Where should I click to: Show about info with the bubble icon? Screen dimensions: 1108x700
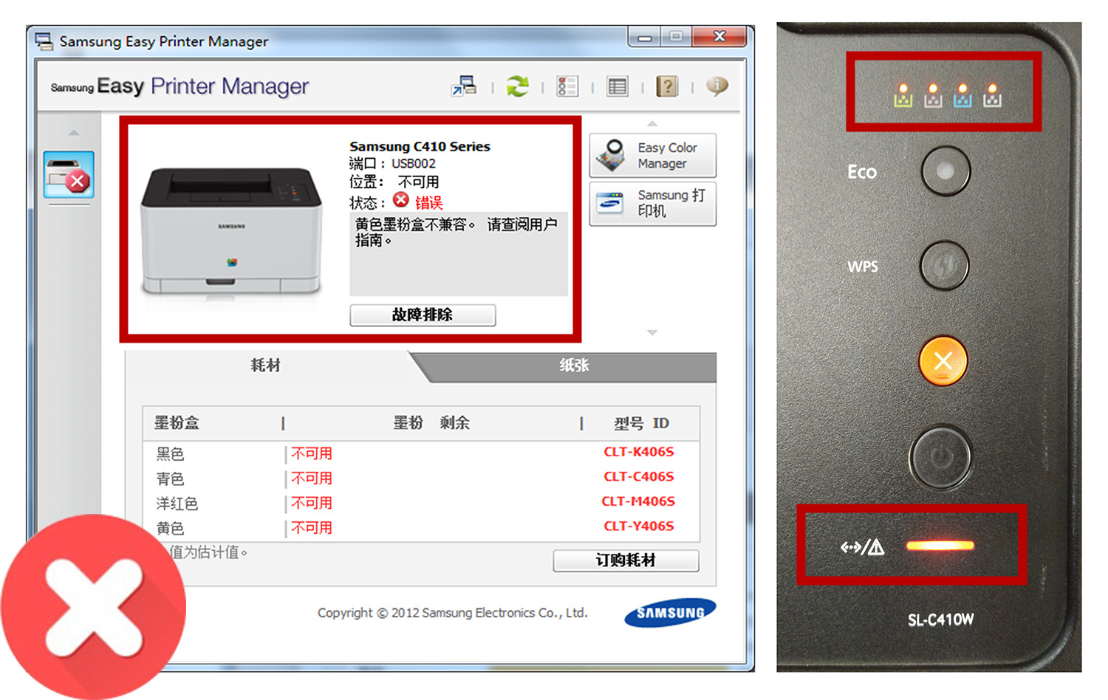(x=717, y=86)
